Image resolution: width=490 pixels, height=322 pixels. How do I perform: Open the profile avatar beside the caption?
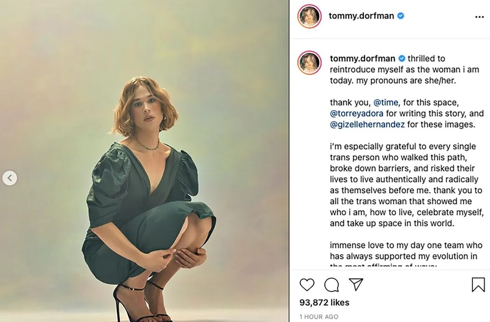(308, 63)
